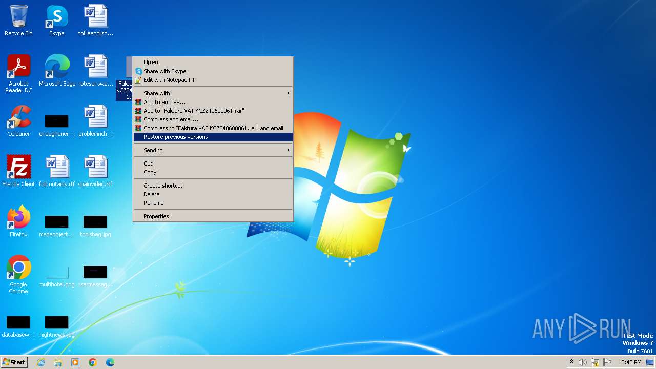The height and width of the screenshot is (369, 656).
Task: Open the Start menu
Action: click(14, 362)
